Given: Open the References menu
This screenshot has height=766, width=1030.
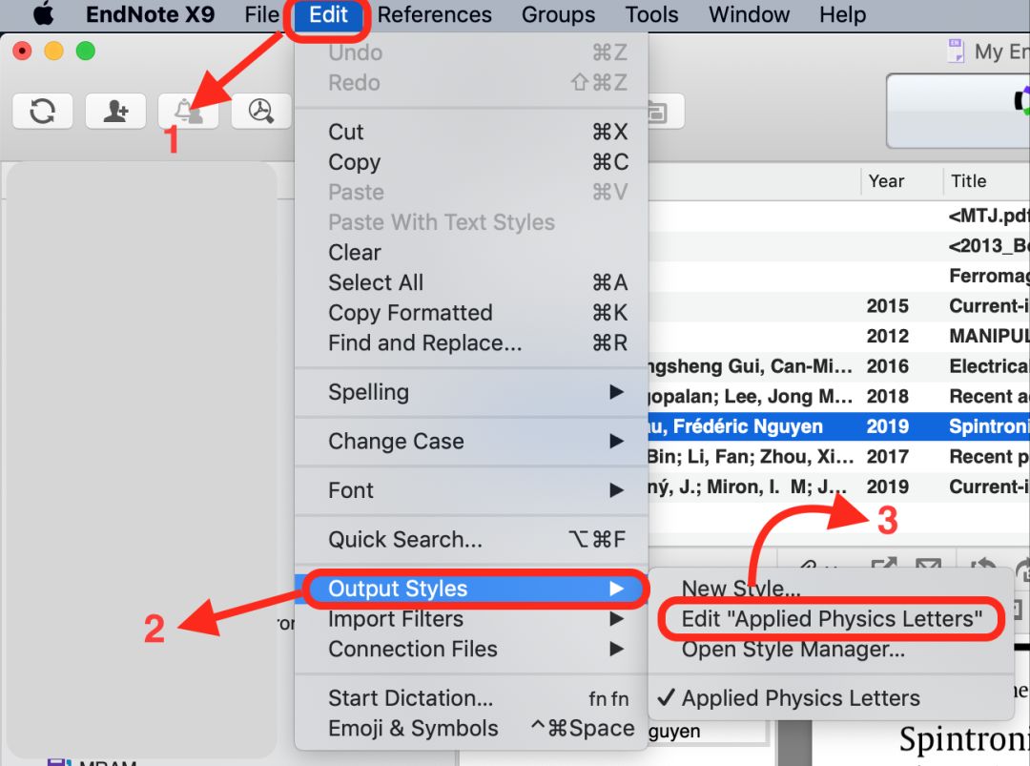Looking at the screenshot, I should pyautogui.click(x=434, y=15).
